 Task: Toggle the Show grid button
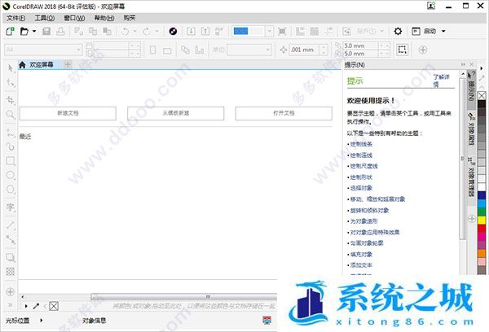click(x=315, y=31)
